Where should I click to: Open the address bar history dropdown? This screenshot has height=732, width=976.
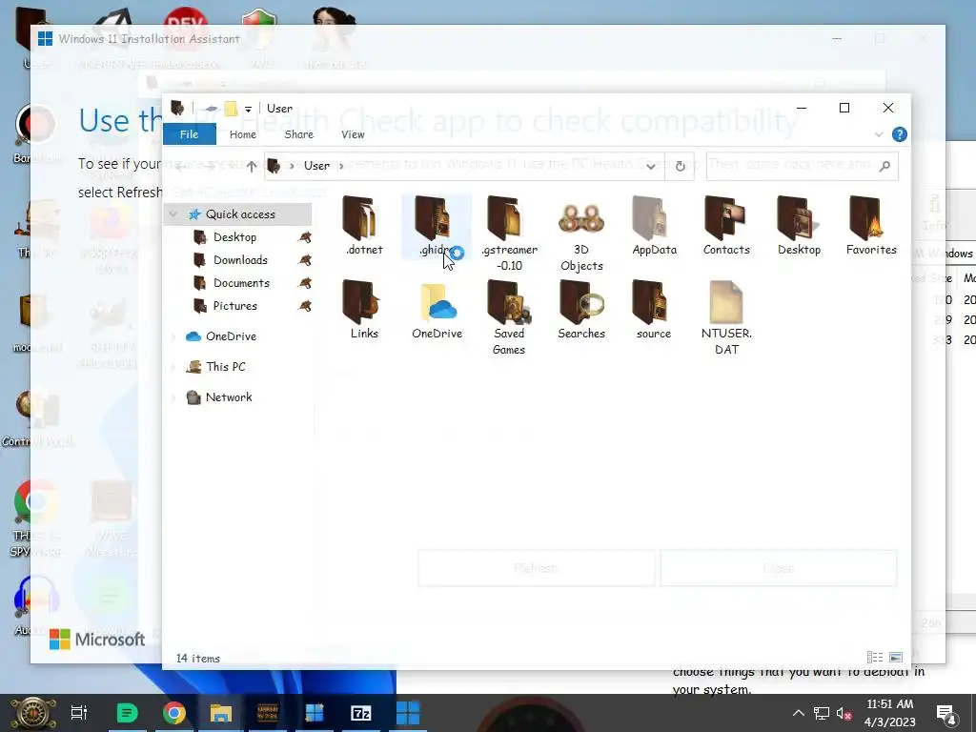point(650,166)
